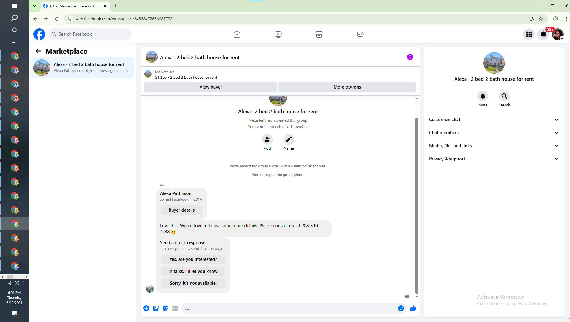This screenshot has height=322, width=570.
Task: Expand Customize chat section
Action: tap(494, 120)
